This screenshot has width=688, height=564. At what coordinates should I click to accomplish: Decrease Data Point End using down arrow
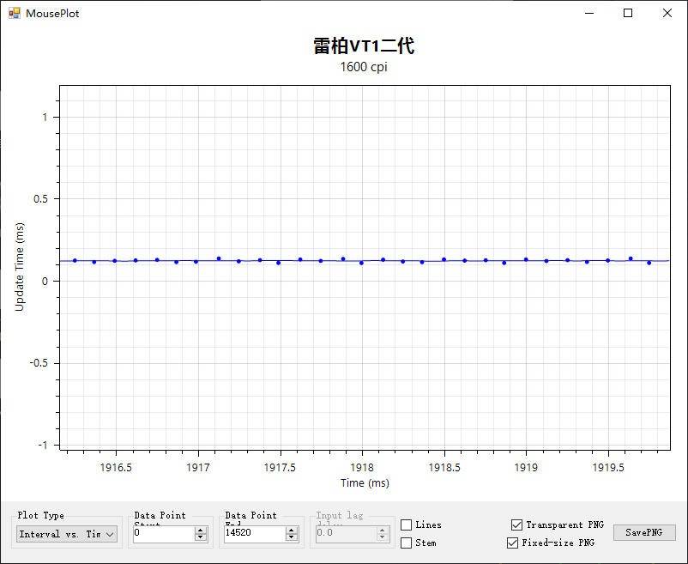point(292,537)
